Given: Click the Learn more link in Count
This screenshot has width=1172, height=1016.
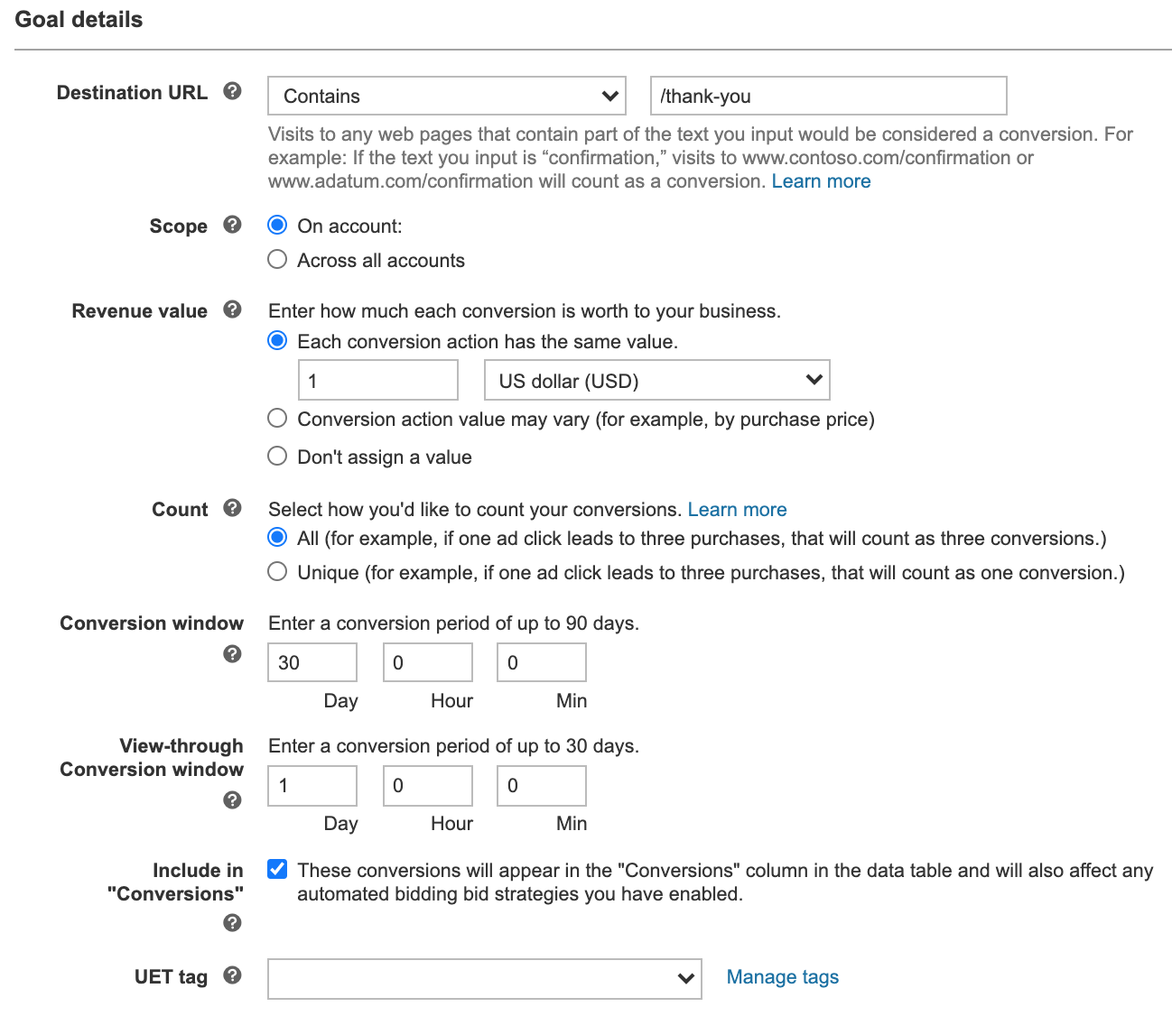Looking at the screenshot, I should tap(737, 510).
